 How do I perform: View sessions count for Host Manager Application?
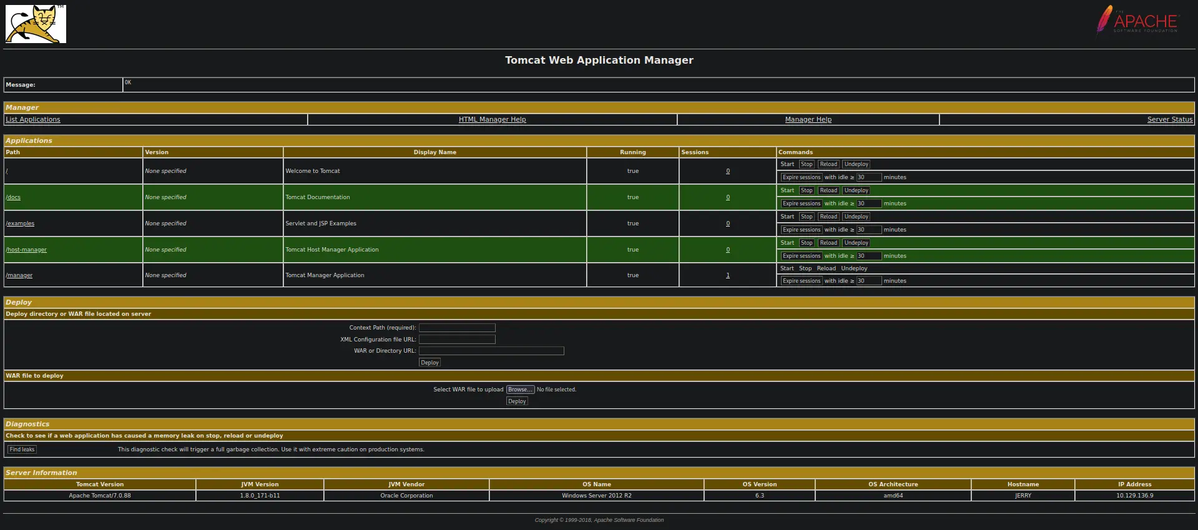pos(727,250)
